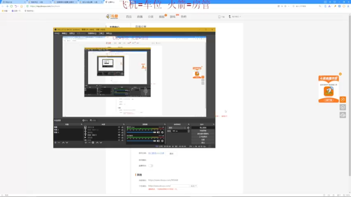This screenshot has width=351, height=197.
Task: Move scene down in OBS scenes list
Action: click(x=67, y=143)
